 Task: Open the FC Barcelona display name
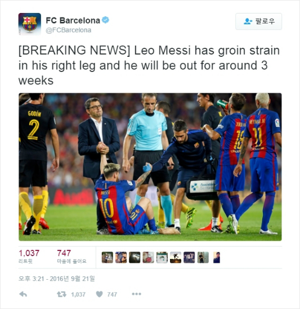[x=73, y=20]
